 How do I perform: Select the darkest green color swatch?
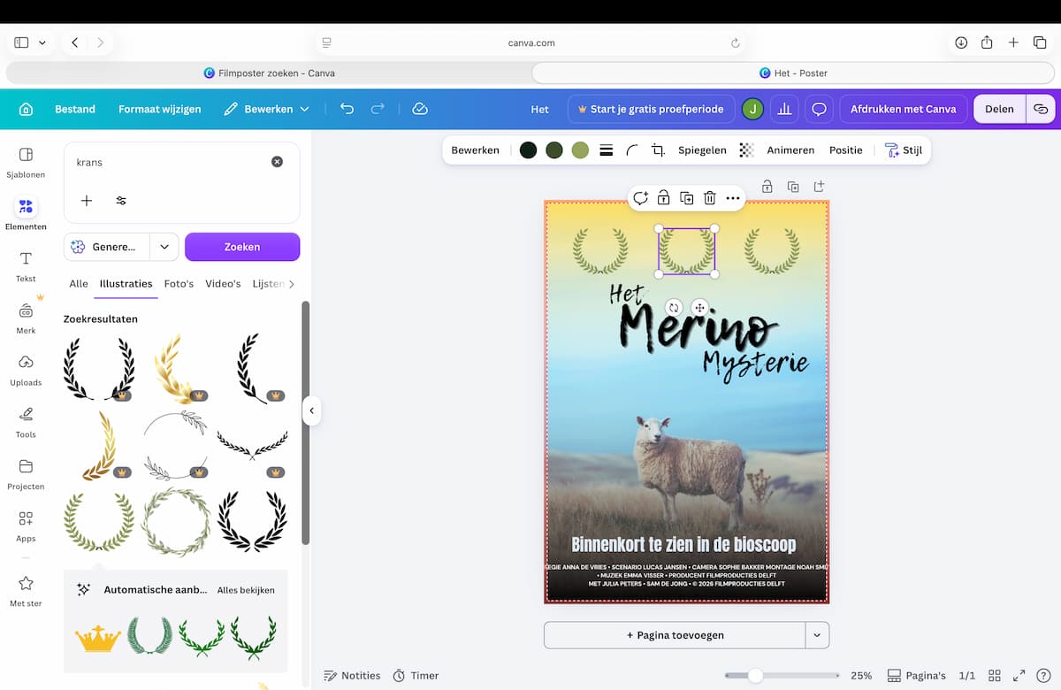tap(528, 150)
